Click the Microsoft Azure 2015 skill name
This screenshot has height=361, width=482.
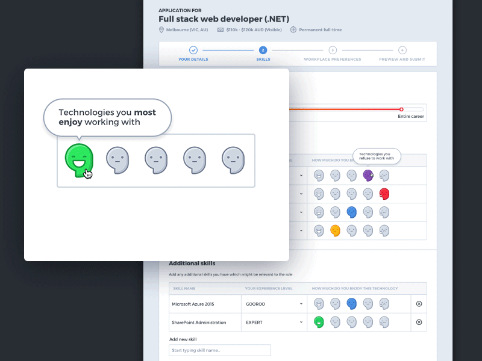pyautogui.click(x=193, y=304)
